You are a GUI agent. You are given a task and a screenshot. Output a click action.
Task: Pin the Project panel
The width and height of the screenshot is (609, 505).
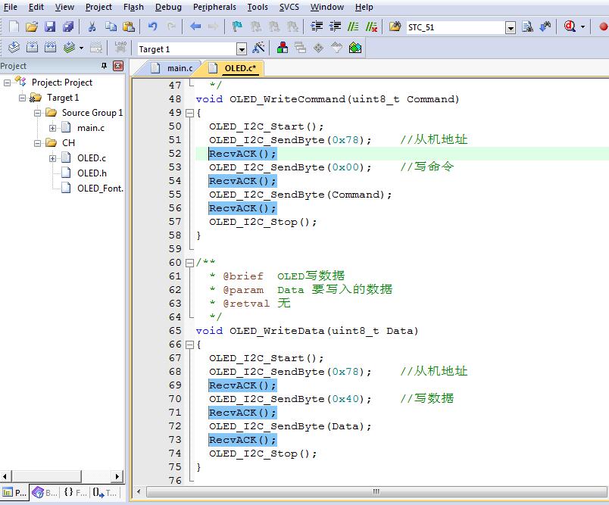pyautogui.click(x=105, y=66)
